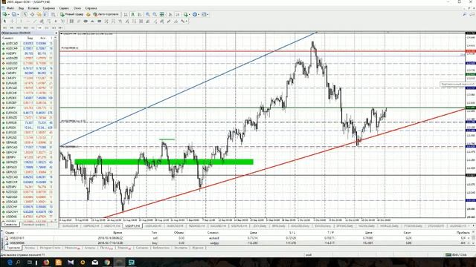
Task: Open the Mail app on taskbar
Action: pos(94,262)
